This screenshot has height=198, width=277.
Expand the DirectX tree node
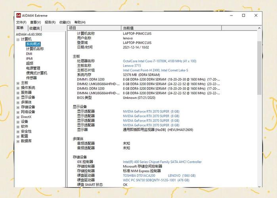(x=18, y=117)
